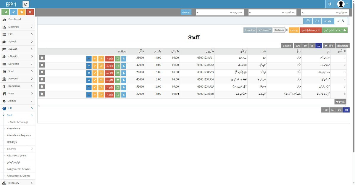
Task: Click green calendar-check icon on 32000 row
Action: [118, 94]
